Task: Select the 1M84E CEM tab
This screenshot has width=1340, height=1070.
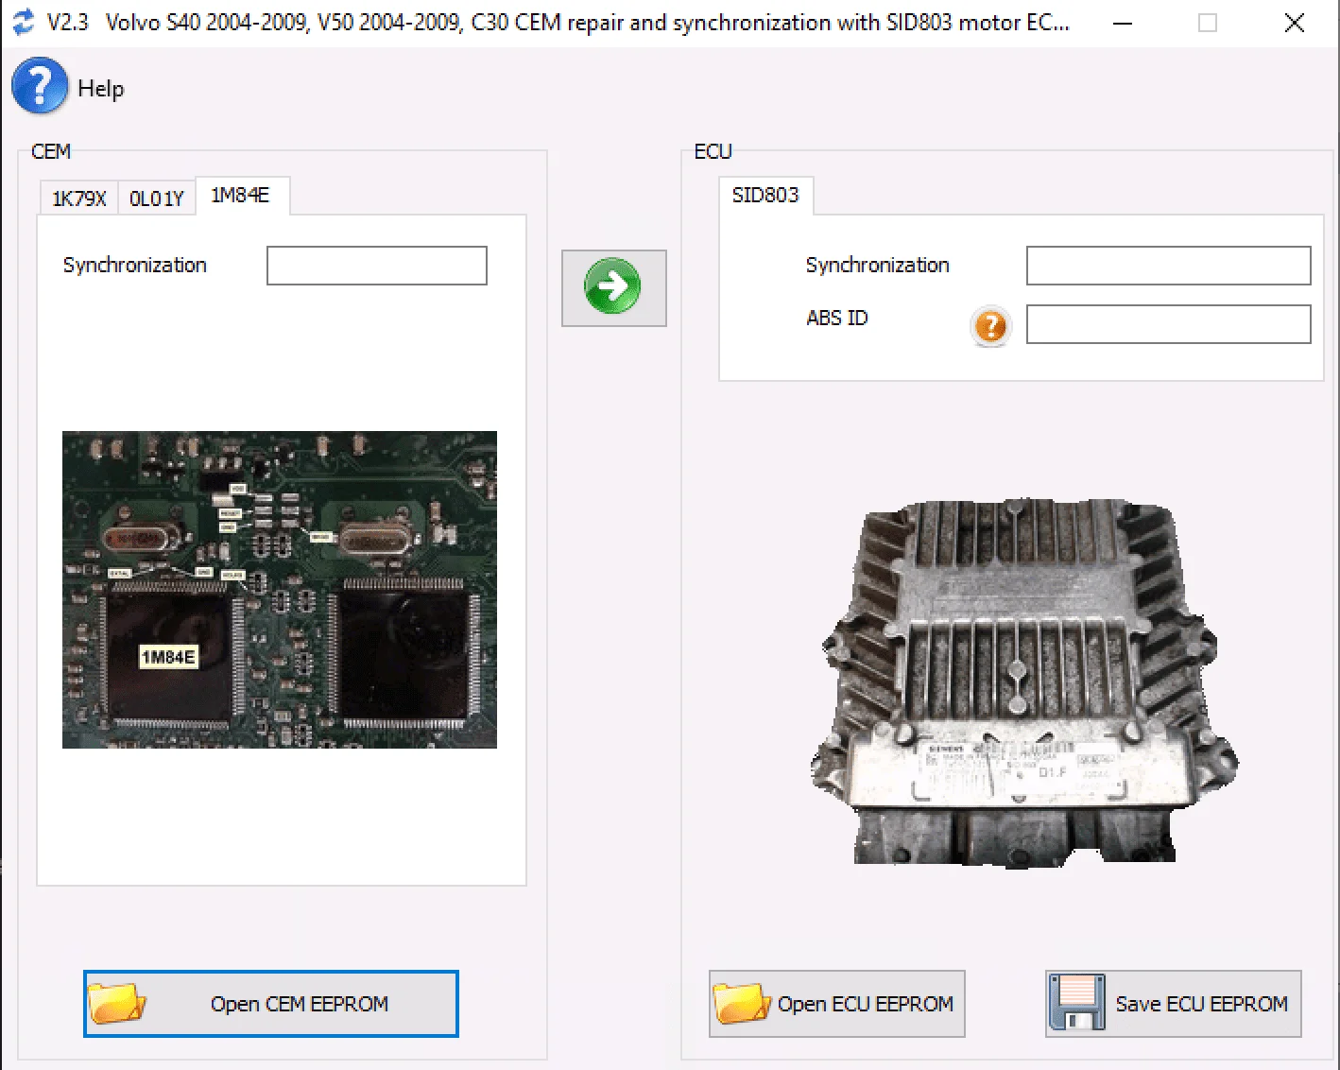Action: click(242, 196)
